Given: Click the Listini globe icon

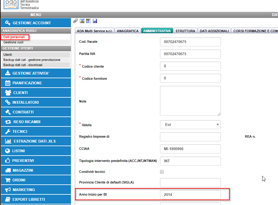Looking at the screenshot, I should [8, 151].
